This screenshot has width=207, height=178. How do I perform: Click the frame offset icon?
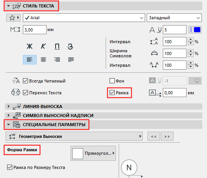(155, 93)
